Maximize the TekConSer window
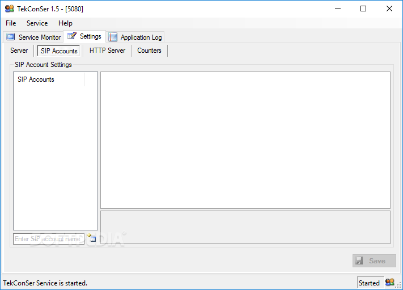403x290 pixels. click(x=363, y=9)
